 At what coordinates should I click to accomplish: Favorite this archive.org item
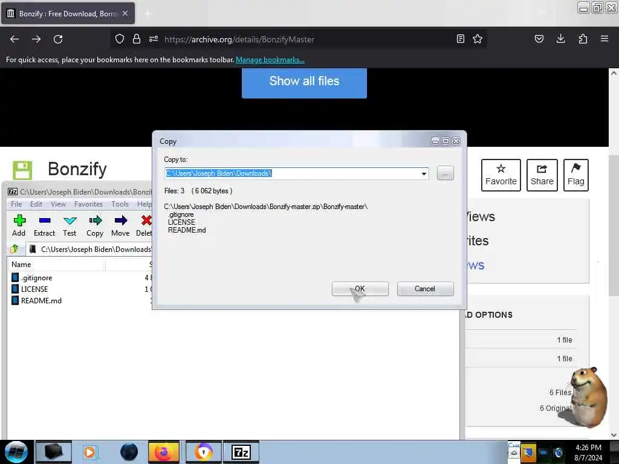501,175
